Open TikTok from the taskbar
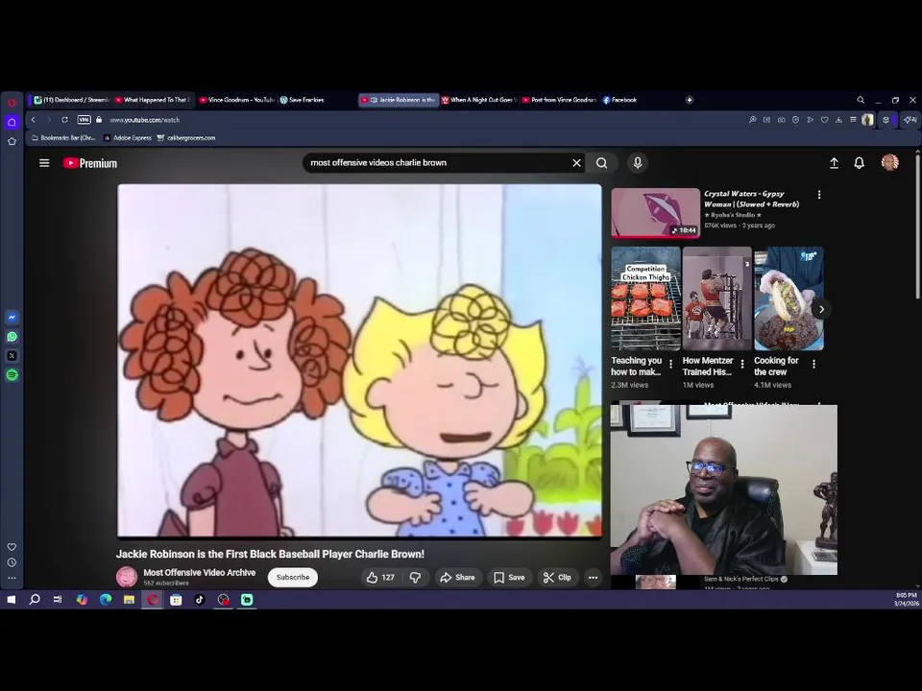Image resolution: width=922 pixels, height=691 pixels. [x=200, y=600]
